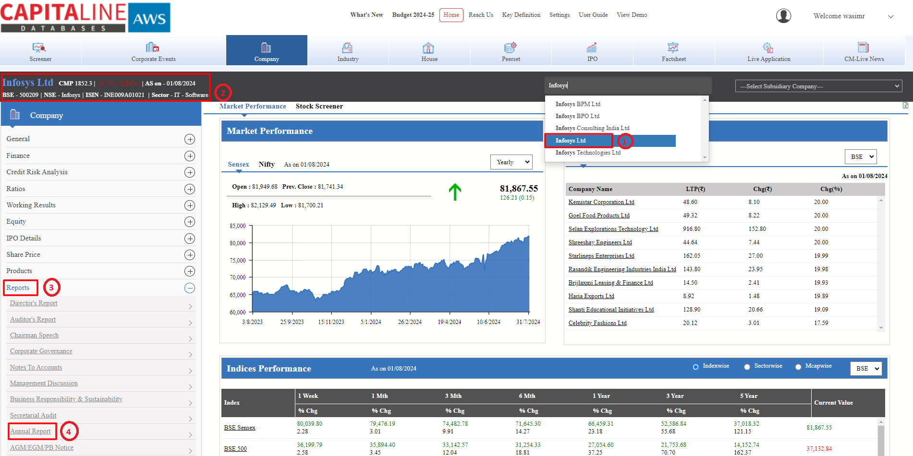Switch to the Market Performance tab
This screenshot has width=913, height=456.
tap(253, 106)
